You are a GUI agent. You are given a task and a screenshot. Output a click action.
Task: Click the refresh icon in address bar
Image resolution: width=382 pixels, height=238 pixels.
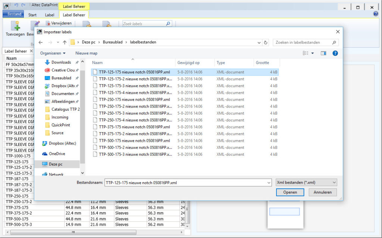click(x=266, y=42)
